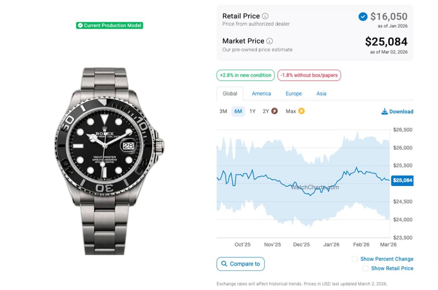Click the Max premium lightning icon

(x=301, y=111)
